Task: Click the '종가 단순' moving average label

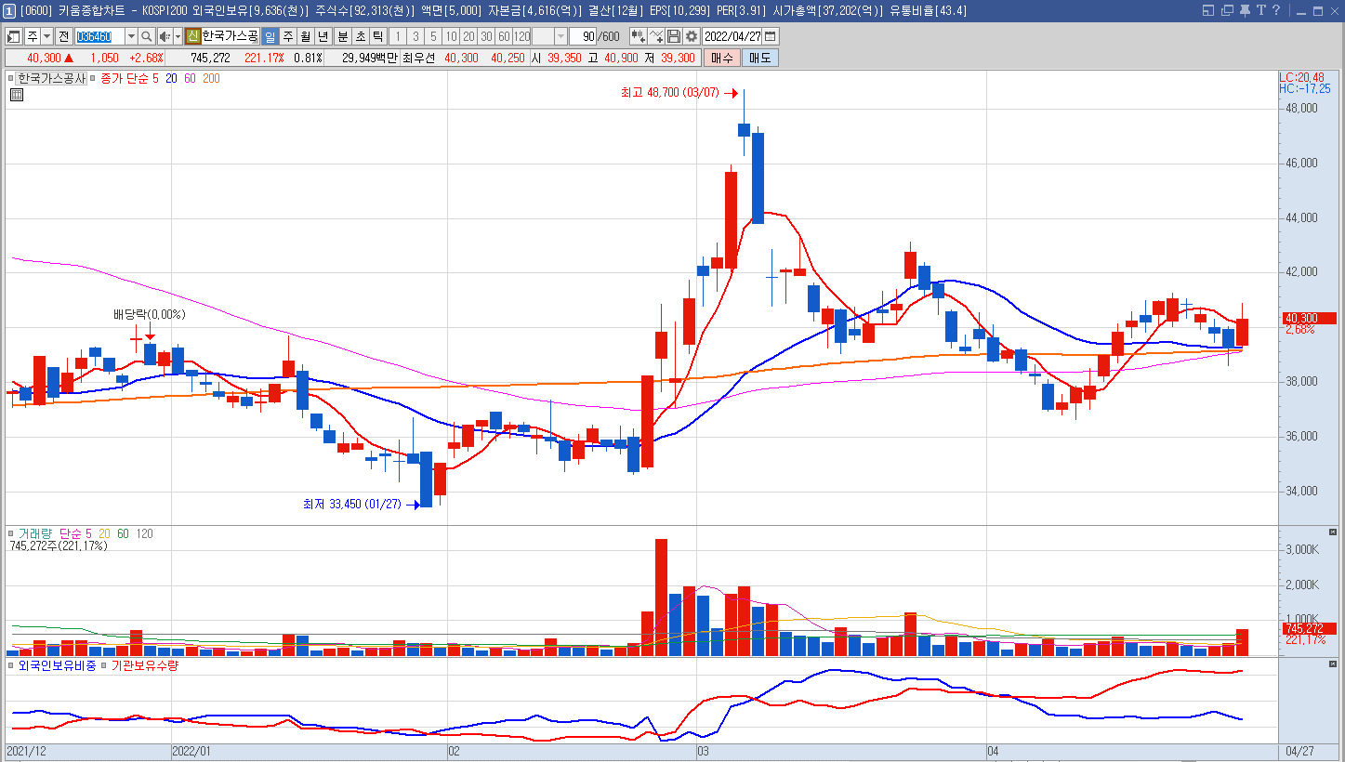Action: tap(124, 79)
